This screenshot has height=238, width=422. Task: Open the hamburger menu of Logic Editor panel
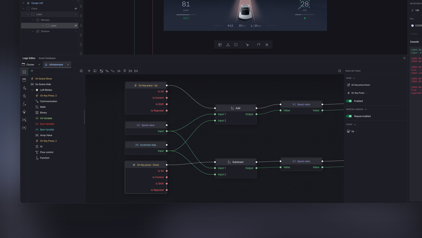click(x=404, y=58)
